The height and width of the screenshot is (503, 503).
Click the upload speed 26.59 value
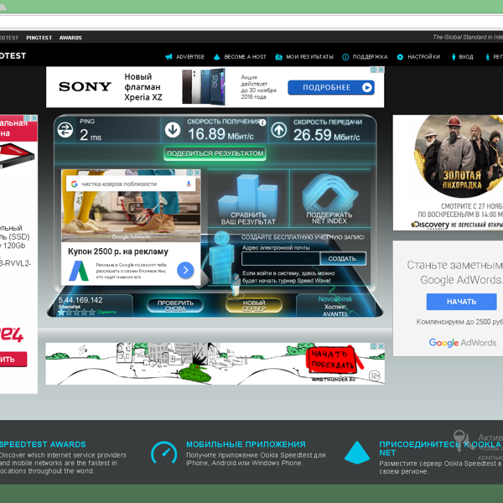tap(312, 135)
